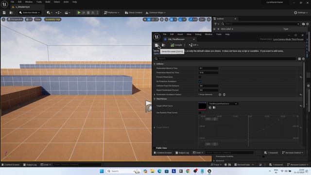Collapse the Third Person category
This screenshot has height=175, width=311.
155,99
